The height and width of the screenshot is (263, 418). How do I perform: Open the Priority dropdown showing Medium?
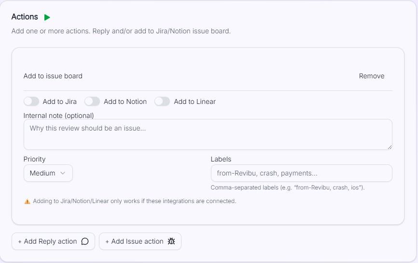(x=48, y=173)
